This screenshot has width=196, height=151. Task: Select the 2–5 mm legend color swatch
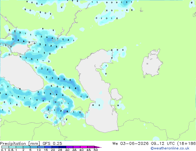27,147
